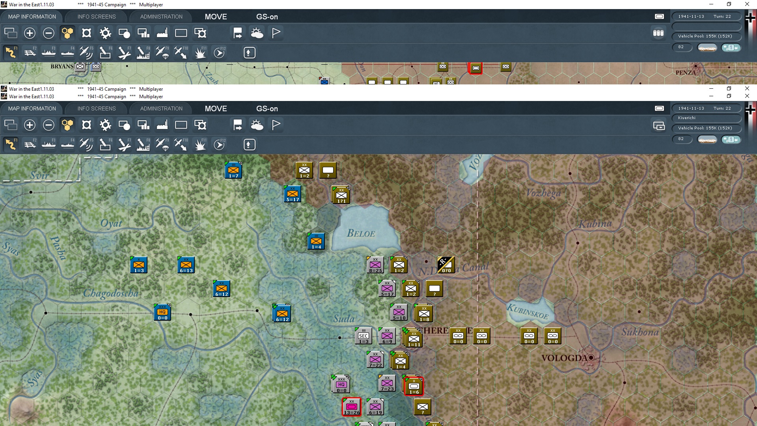Select the F3 naval transport mode icon
757x426 pixels.
click(x=48, y=144)
